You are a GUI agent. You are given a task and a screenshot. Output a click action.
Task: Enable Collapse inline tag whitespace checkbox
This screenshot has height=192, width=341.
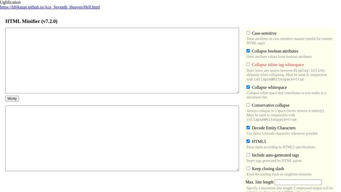[x=248, y=64]
